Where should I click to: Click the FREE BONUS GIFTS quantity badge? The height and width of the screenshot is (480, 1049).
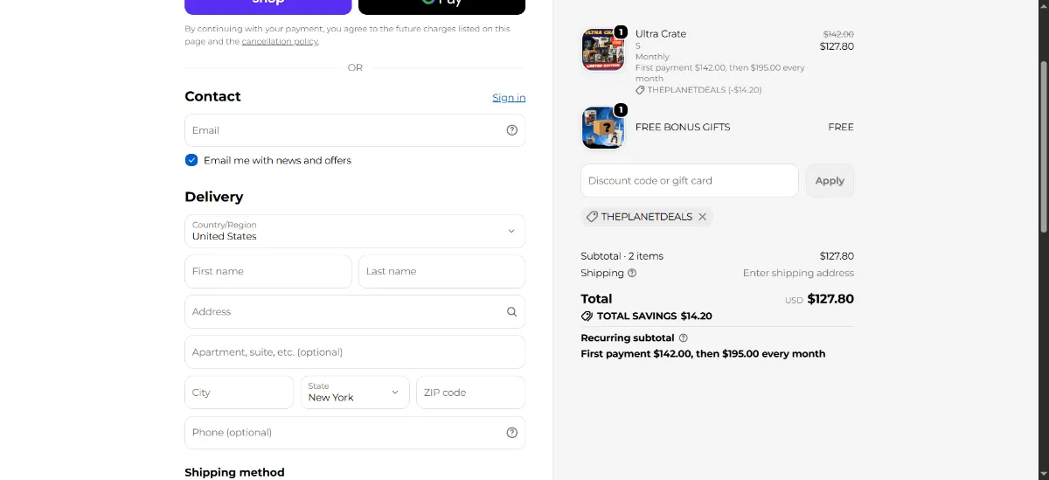coord(621,110)
